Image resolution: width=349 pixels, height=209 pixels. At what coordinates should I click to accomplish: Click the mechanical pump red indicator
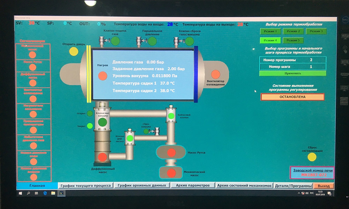[x=171, y=173]
